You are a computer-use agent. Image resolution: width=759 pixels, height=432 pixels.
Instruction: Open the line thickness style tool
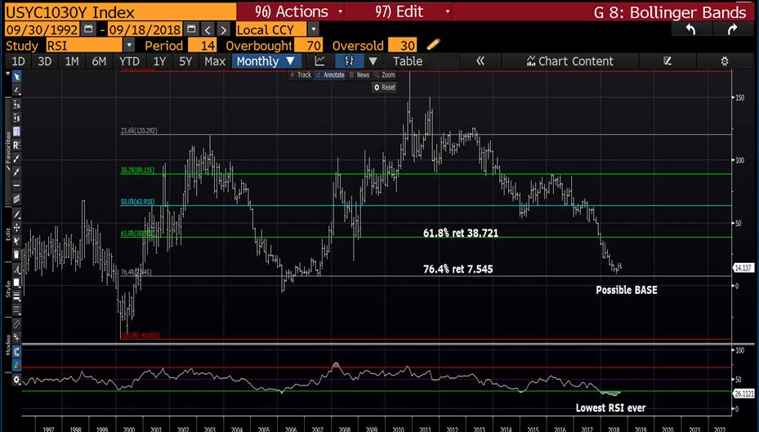(16, 296)
